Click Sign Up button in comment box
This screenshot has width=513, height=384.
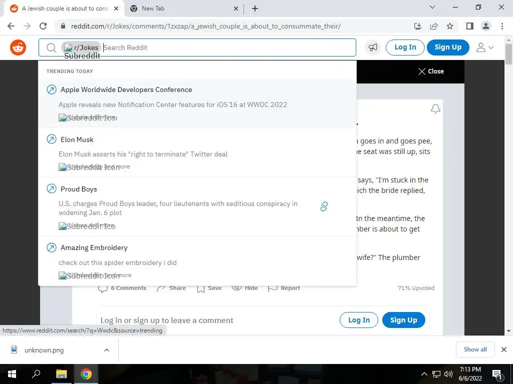point(403,320)
